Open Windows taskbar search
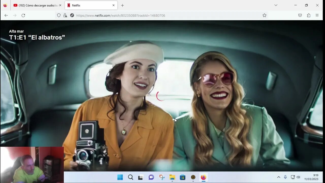The height and width of the screenshot is (183, 325). [131, 177]
